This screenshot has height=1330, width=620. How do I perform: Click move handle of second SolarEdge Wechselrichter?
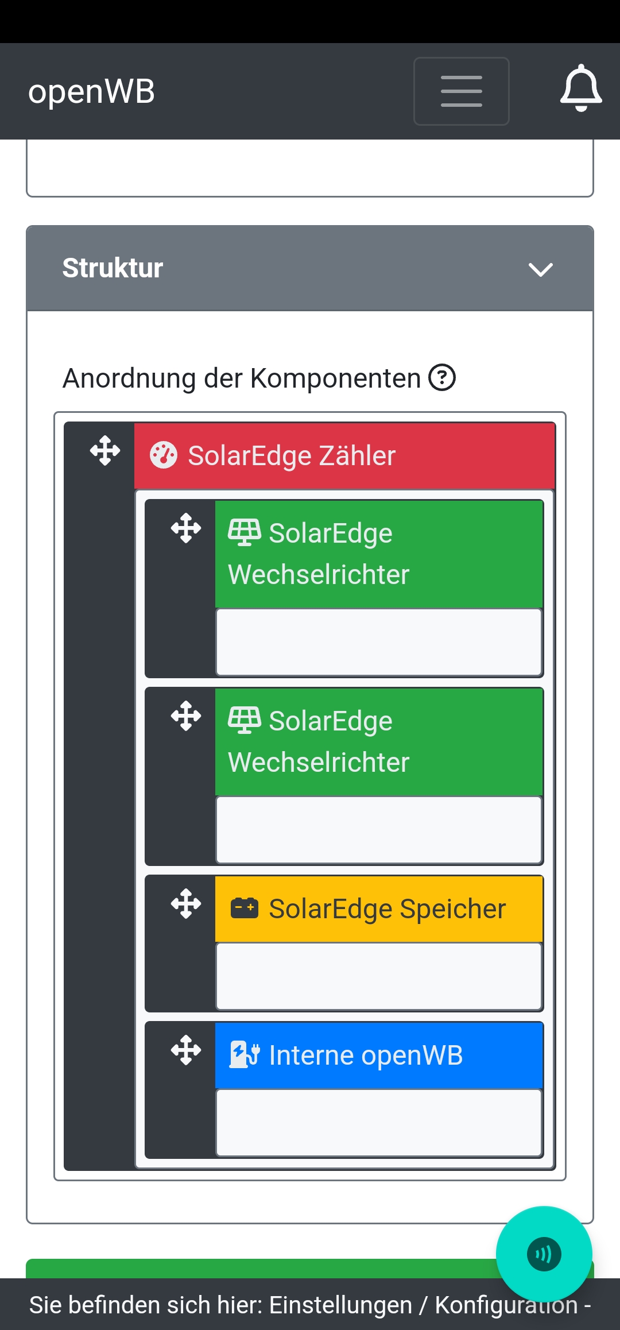coord(186,716)
